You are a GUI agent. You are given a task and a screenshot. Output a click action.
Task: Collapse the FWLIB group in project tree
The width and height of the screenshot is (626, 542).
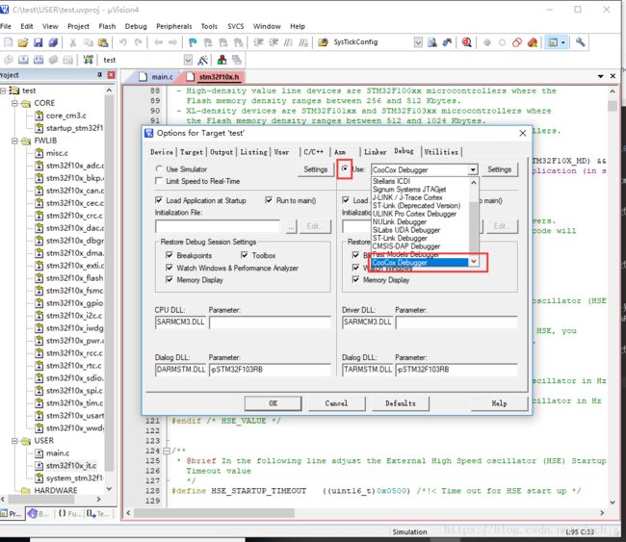click(14, 141)
